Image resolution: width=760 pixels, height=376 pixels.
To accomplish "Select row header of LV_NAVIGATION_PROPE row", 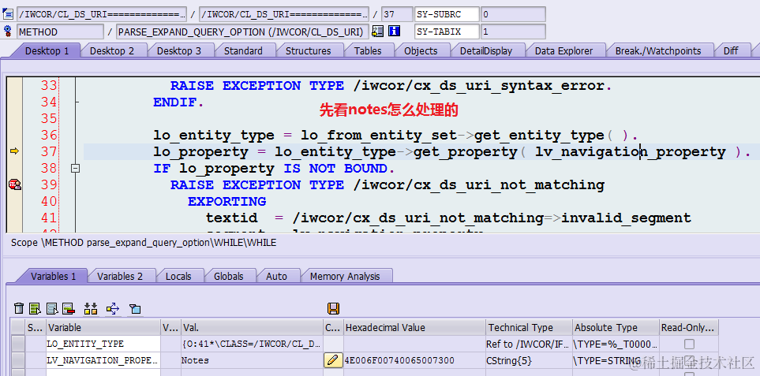I will coord(18,360).
